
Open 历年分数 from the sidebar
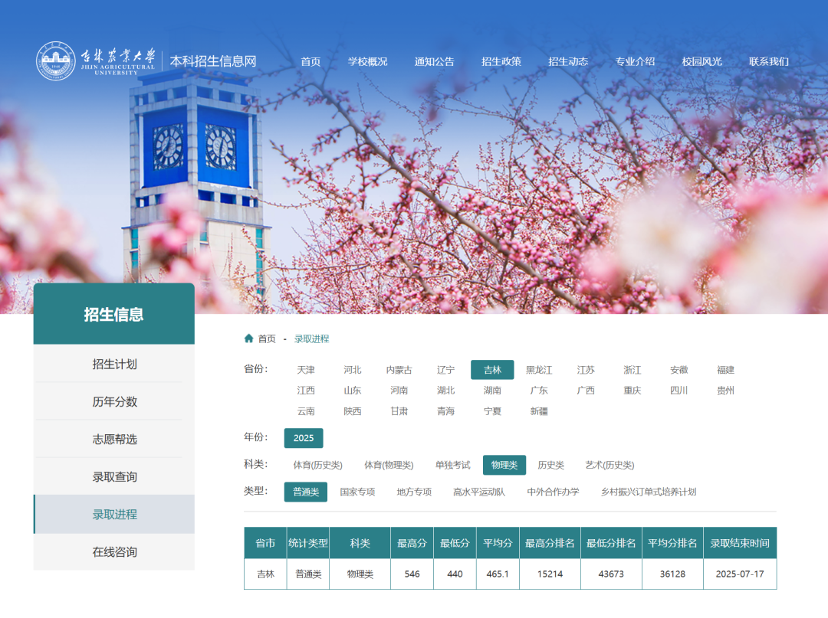tap(113, 401)
